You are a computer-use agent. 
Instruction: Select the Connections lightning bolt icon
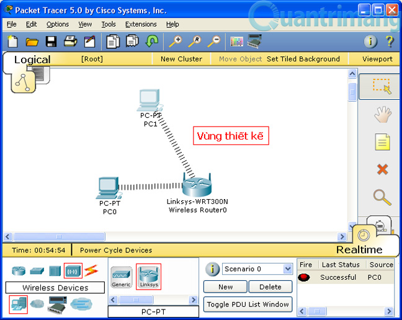tap(91, 271)
